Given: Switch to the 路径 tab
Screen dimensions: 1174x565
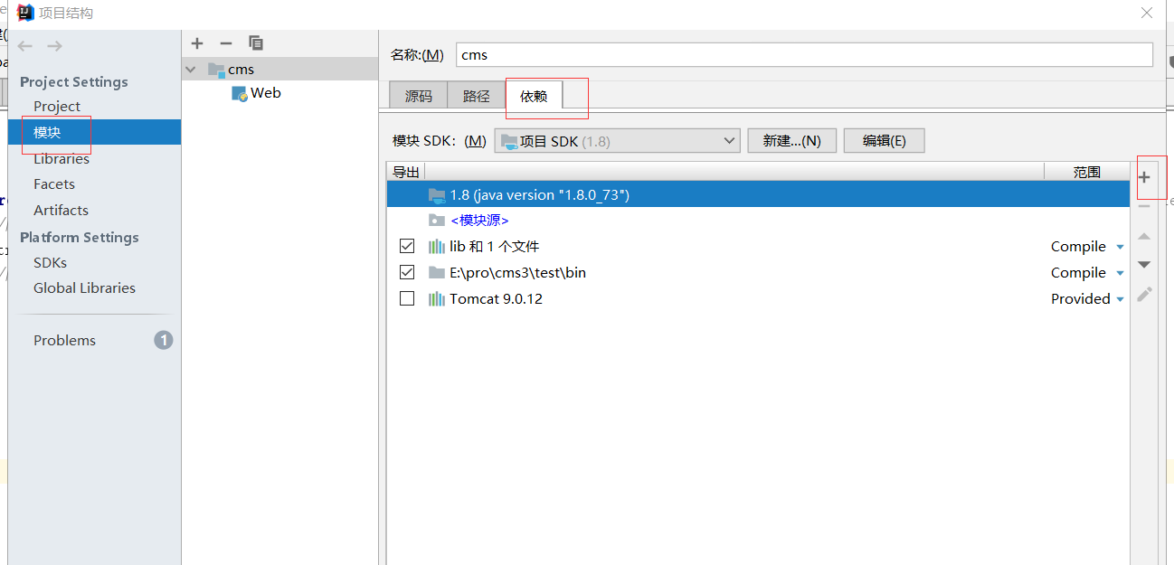Looking at the screenshot, I should (476, 95).
